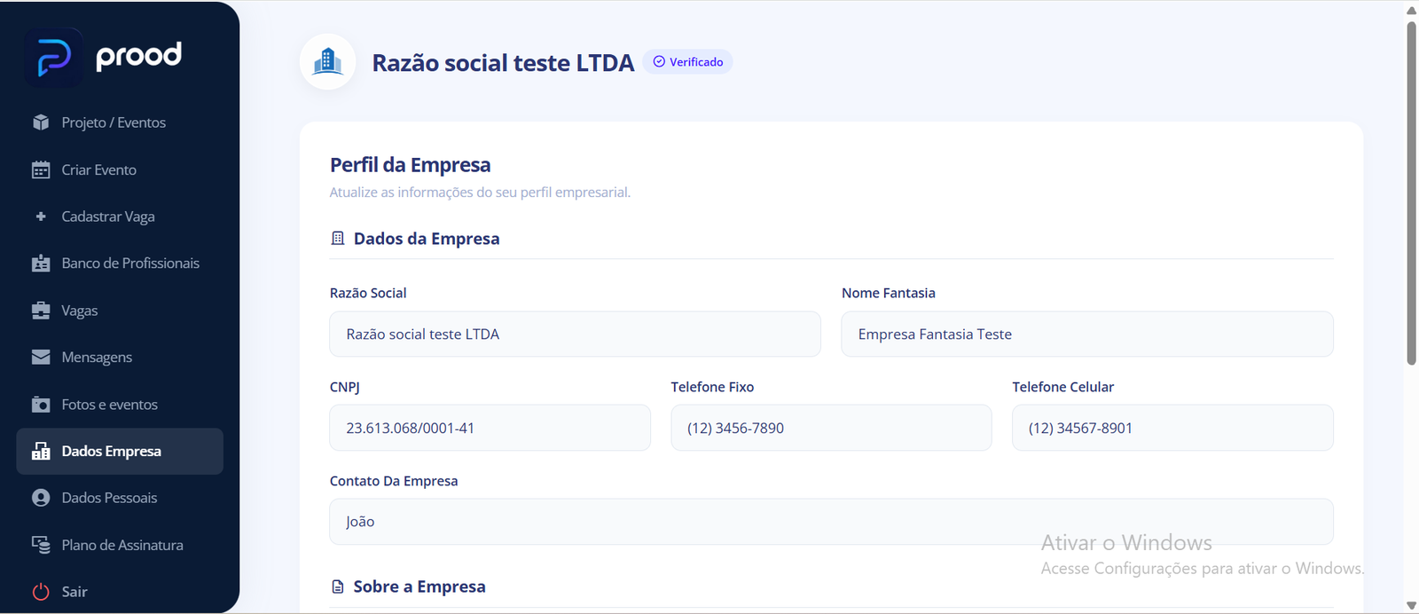Image resolution: width=1419 pixels, height=614 pixels.
Task: Click the Telefone Celular input field
Action: coord(1172,428)
